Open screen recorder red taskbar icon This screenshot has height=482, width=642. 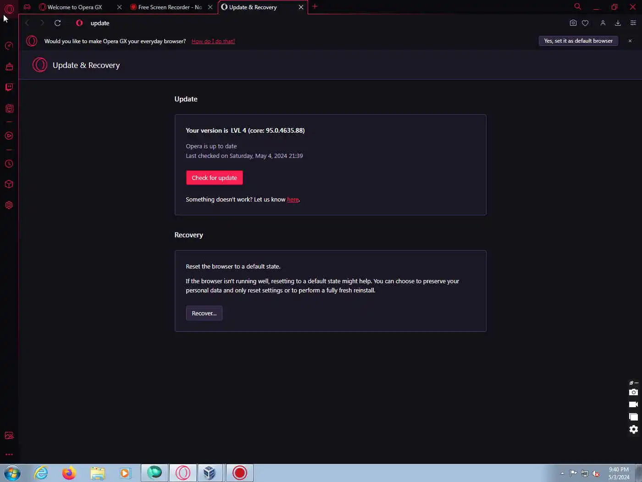239,473
